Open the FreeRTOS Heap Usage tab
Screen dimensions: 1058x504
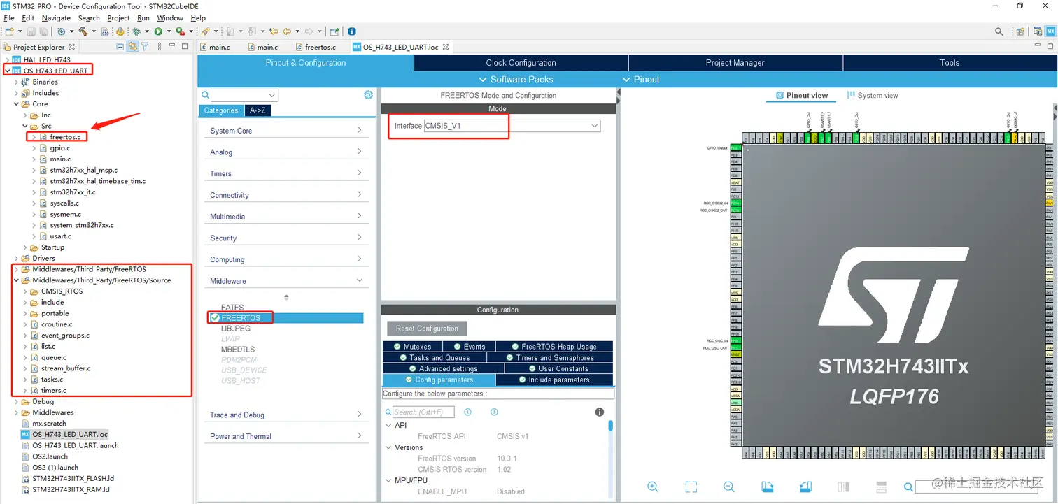[553, 347]
